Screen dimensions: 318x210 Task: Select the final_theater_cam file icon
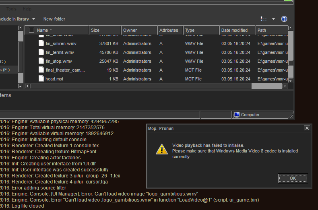pos(41,70)
